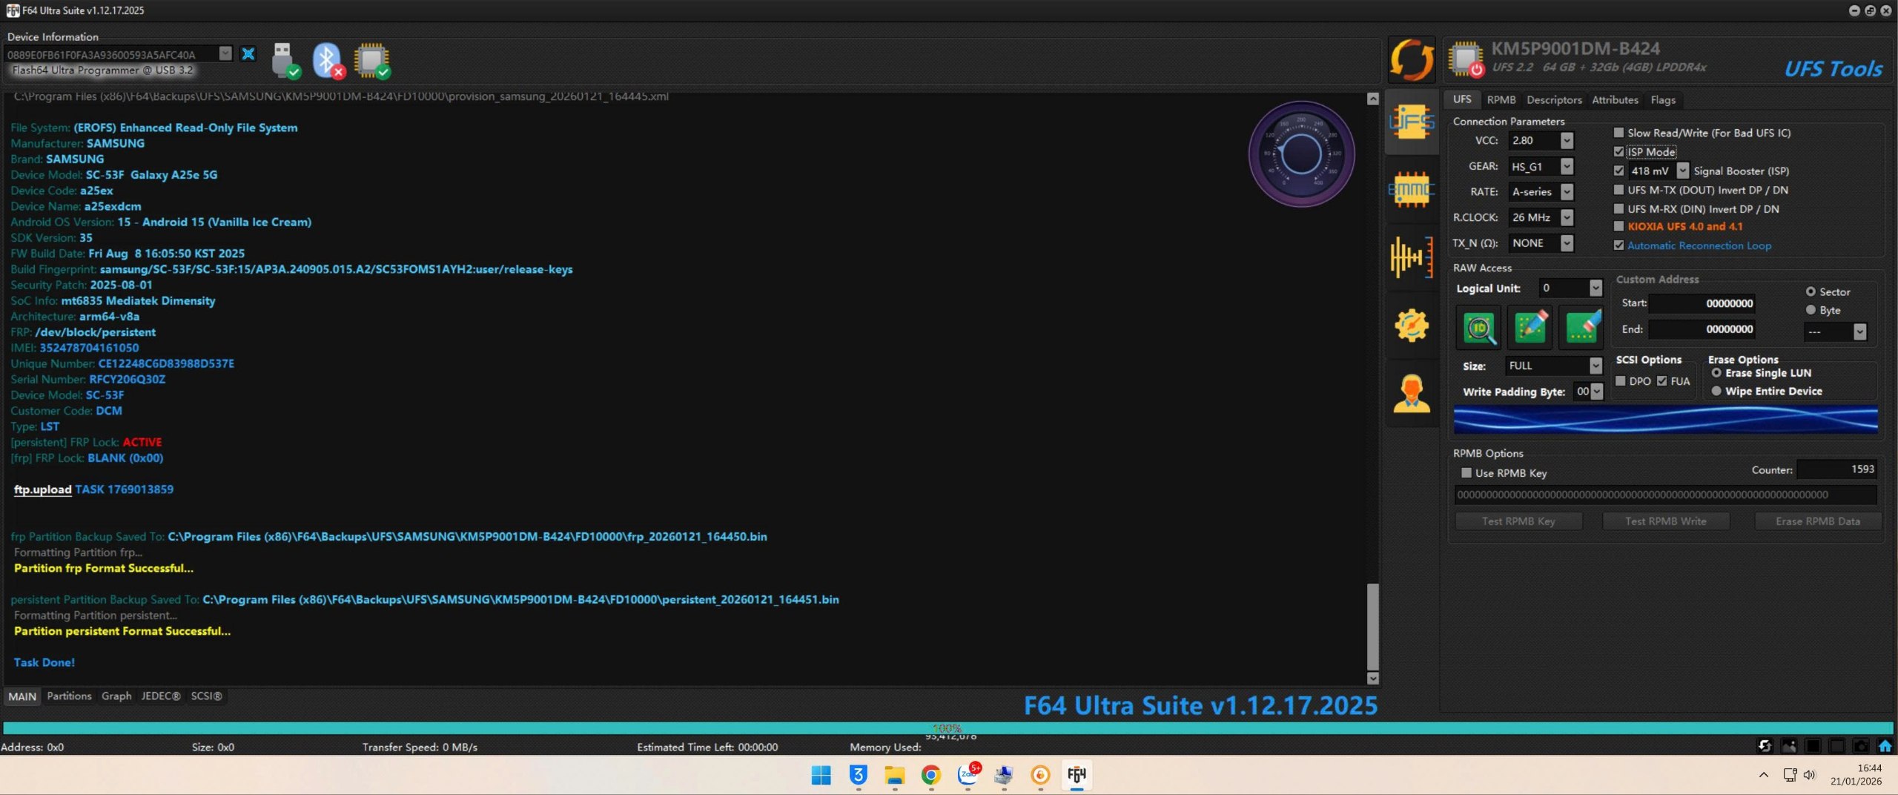
Task: Click the USB connection status icon
Action: [285, 61]
